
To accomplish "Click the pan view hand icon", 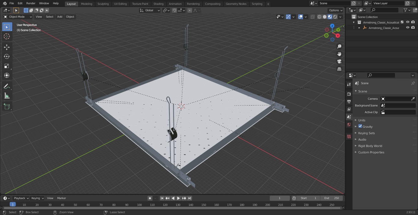I will tap(339, 54).
